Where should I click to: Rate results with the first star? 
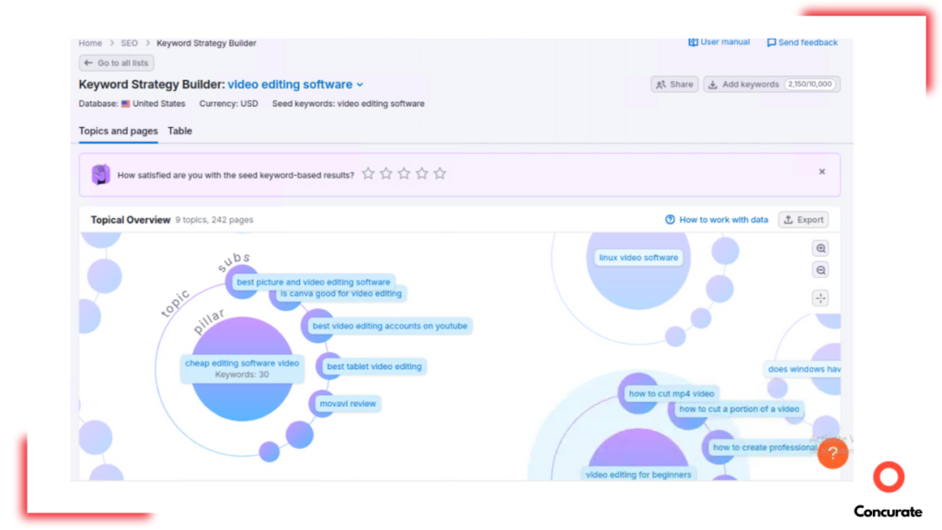pos(368,174)
